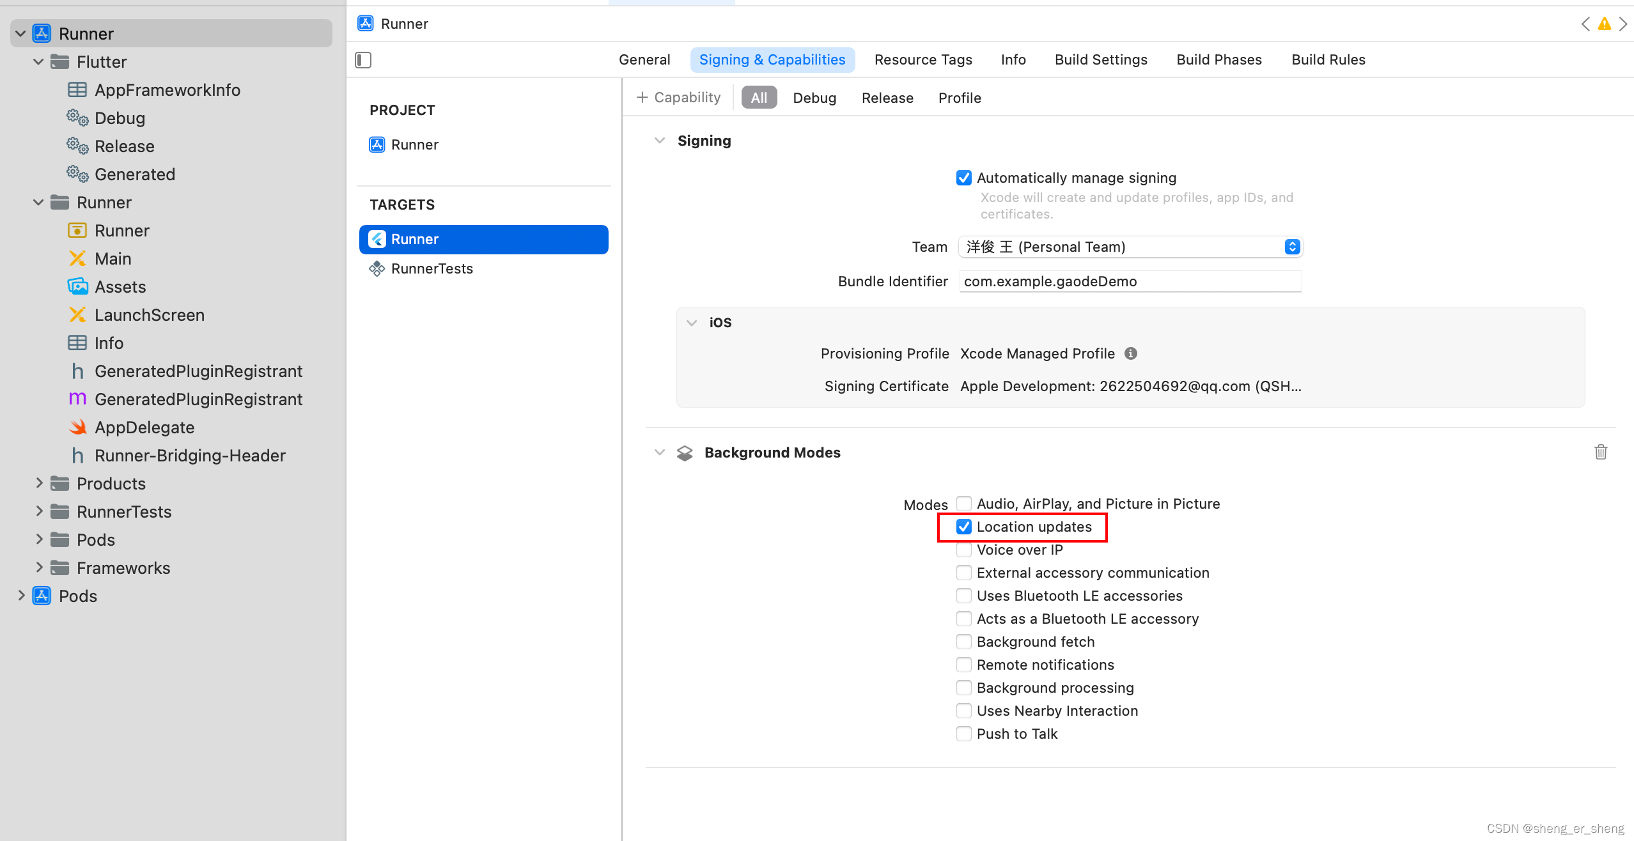
Task: Open the Build Rules tab
Action: point(1328,59)
